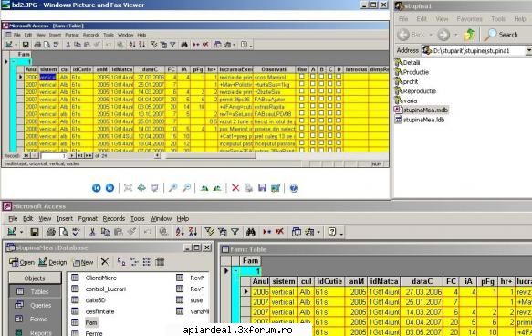
Task: Click the Best Fit icon in Picture Viewer
Action: [128, 188]
